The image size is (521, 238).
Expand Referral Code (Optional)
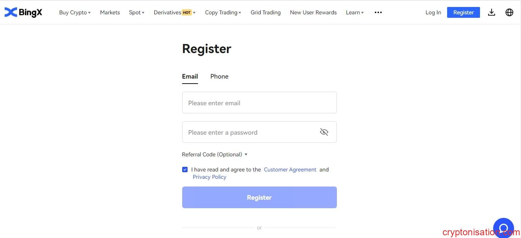click(215, 154)
